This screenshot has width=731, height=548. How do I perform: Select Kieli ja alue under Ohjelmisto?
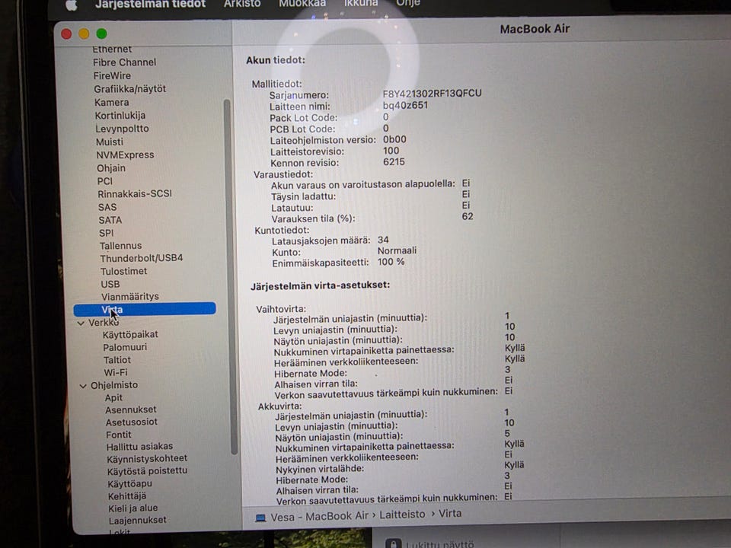coord(132,508)
